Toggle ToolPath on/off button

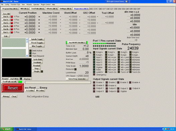pos(9,81)
